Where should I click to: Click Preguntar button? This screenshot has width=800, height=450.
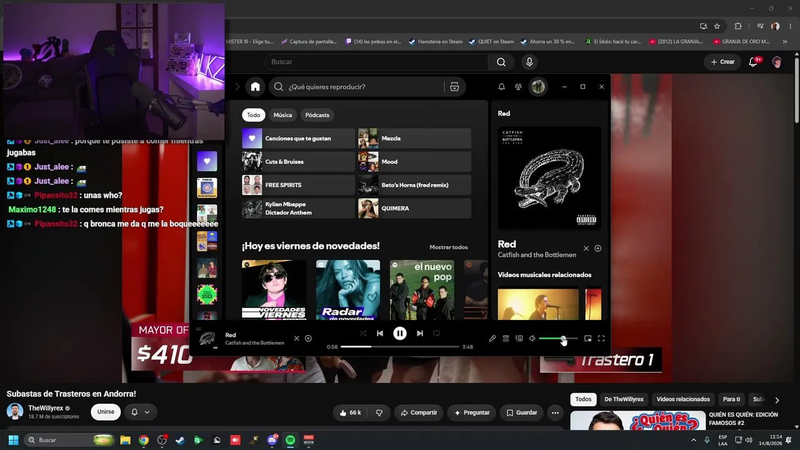point(472,412)
